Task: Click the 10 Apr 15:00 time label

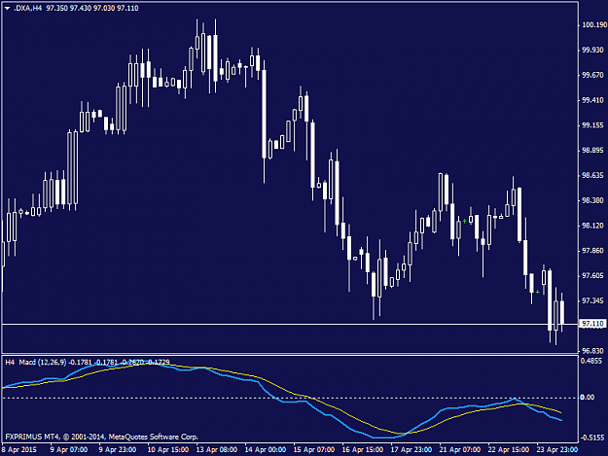Action: pos(168,450)
